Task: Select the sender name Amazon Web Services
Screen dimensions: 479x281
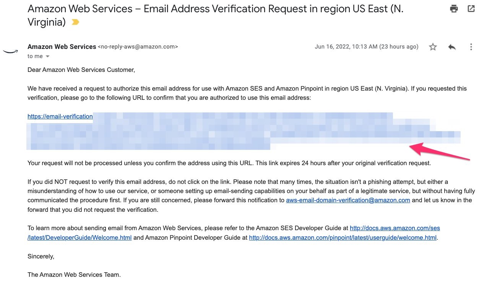Action: tap(62, 47)
